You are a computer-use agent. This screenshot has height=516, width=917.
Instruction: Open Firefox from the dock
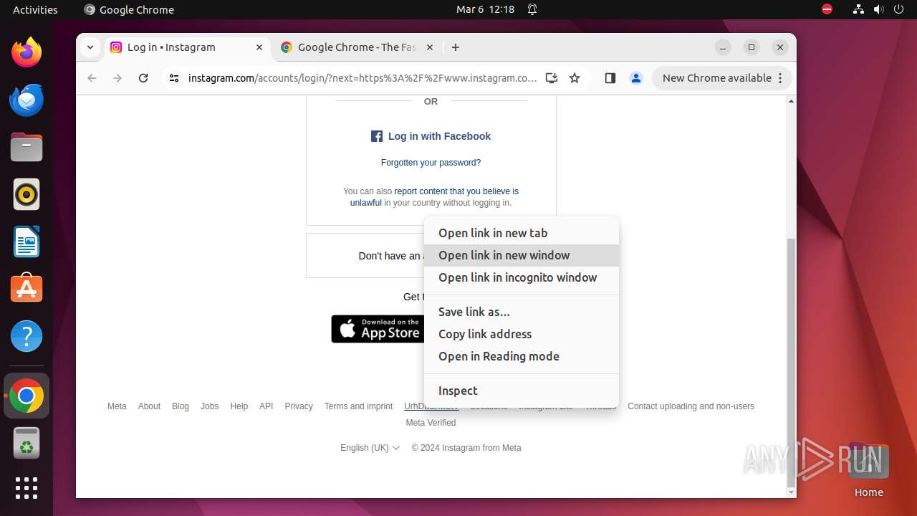[x=27, y=52]
